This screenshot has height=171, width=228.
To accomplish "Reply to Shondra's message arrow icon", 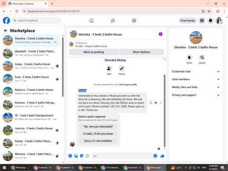I will pos(156,103).
